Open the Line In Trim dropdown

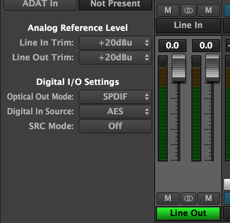click(115, 43)
